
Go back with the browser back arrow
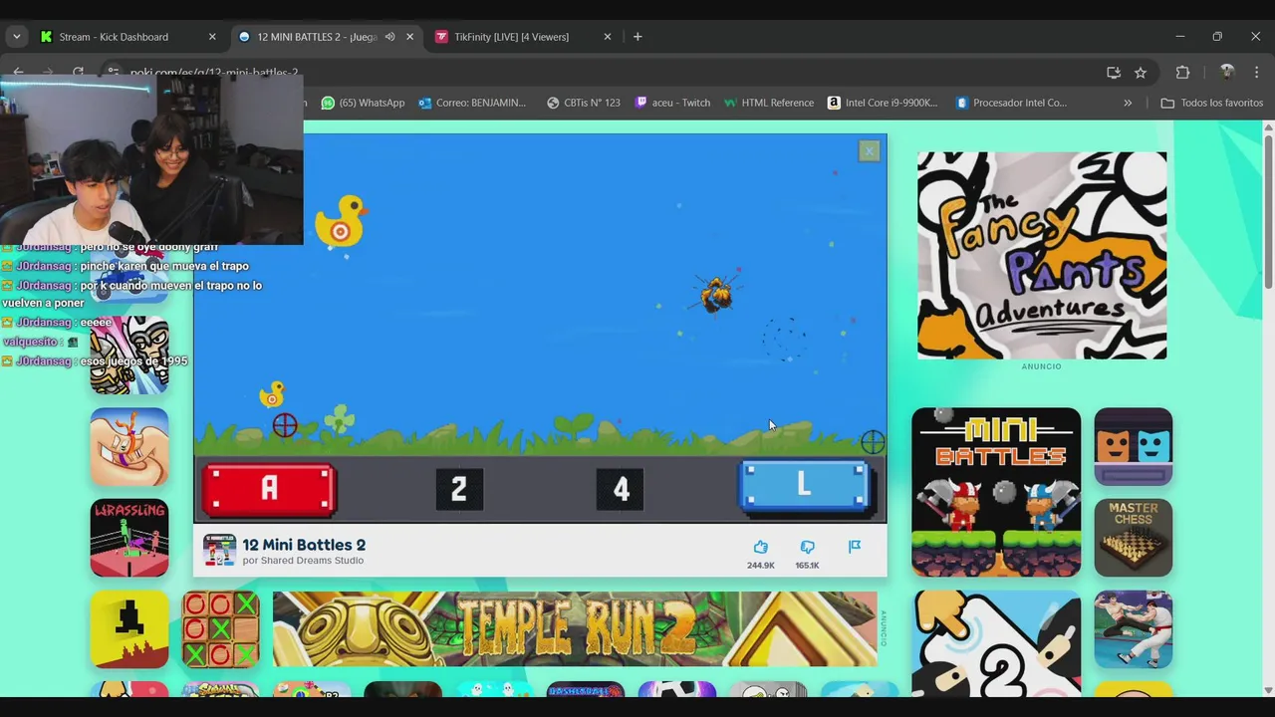(x=18, y=73)
